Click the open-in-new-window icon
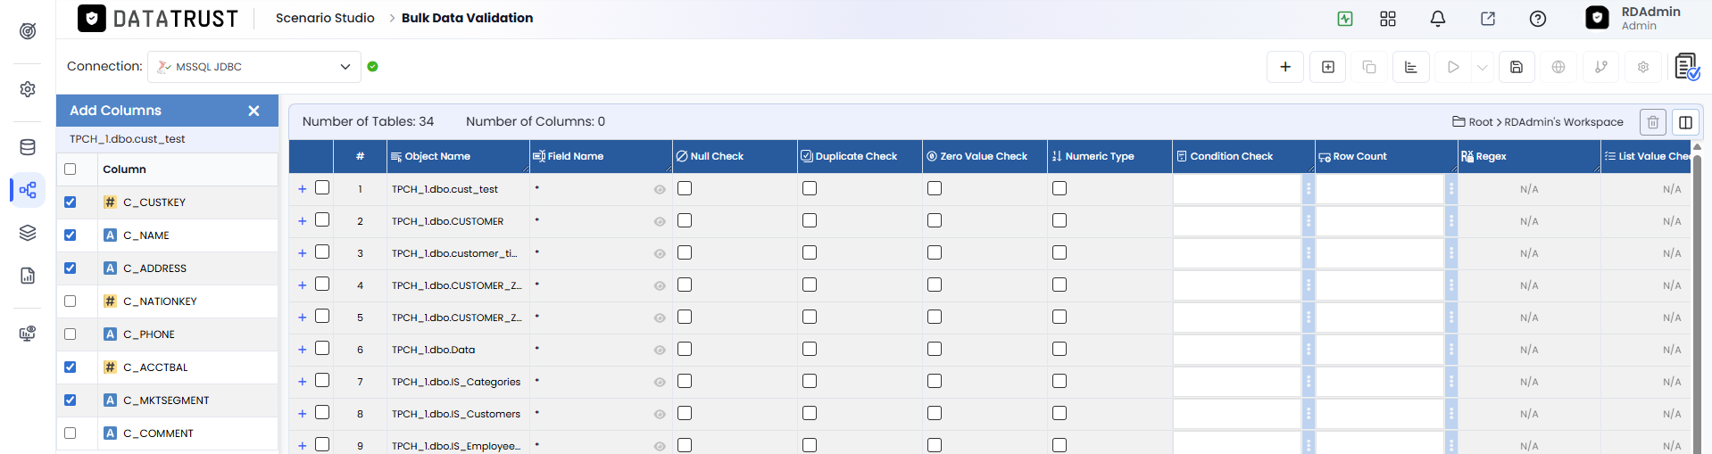The width and height of the screenshot is (1712, 454). (x=1488, y=19)
